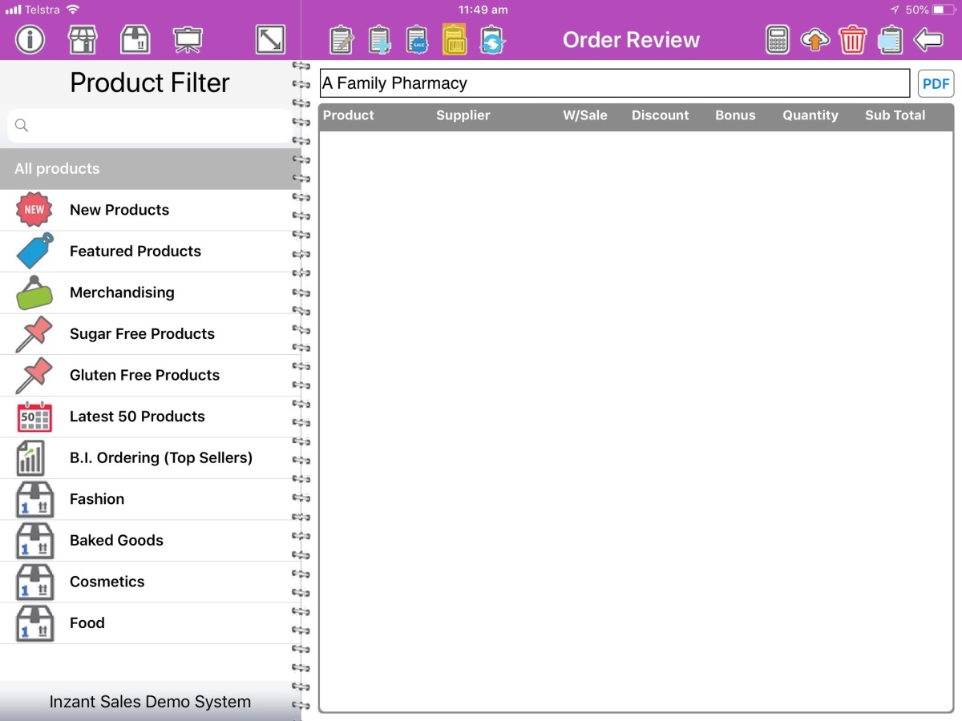Select Gluten Free Products category

tap(150, 375)
